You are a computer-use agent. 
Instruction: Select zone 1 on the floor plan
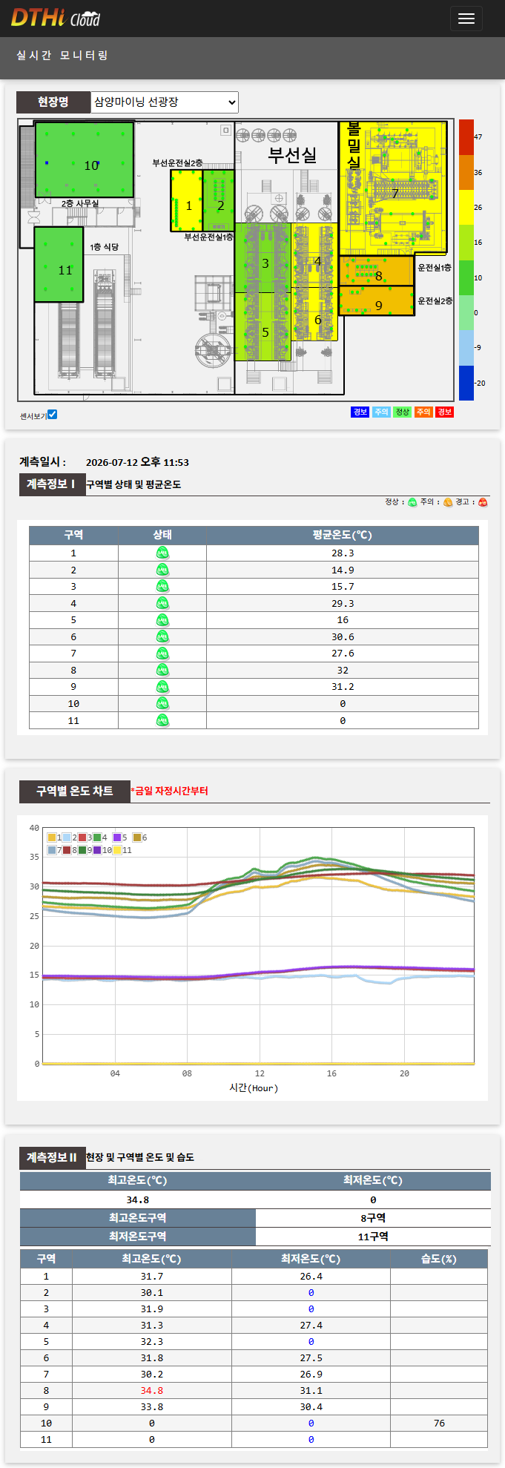(x=186, y=201)
